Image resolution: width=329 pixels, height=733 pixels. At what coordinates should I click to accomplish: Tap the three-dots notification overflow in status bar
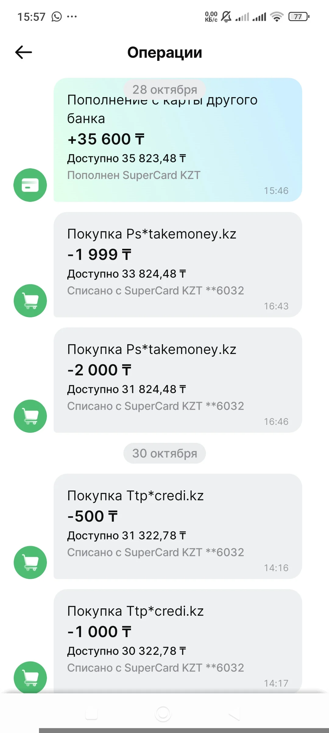pyautogui.click(x=72, y=16)
